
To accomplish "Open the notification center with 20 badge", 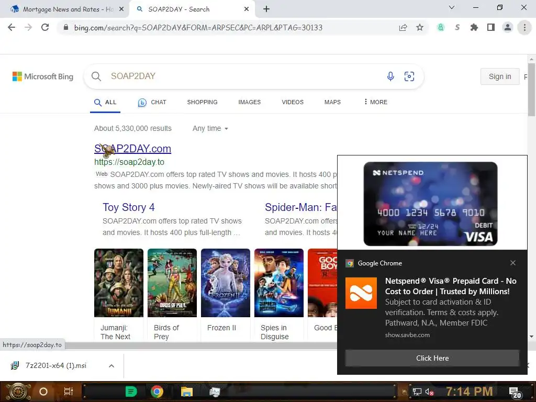I will (x=515, y=393).
